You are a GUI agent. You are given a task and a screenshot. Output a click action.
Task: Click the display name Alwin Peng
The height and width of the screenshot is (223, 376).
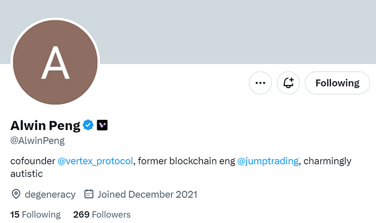pyautogui.click(x=45, y=126)
